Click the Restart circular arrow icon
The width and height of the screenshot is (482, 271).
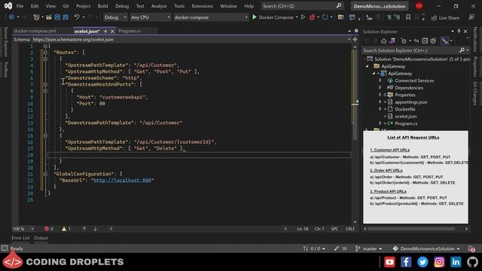[x=325, y=17]
